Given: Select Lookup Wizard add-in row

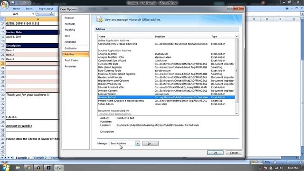Looking at the screenshot, I should (166, 94).
